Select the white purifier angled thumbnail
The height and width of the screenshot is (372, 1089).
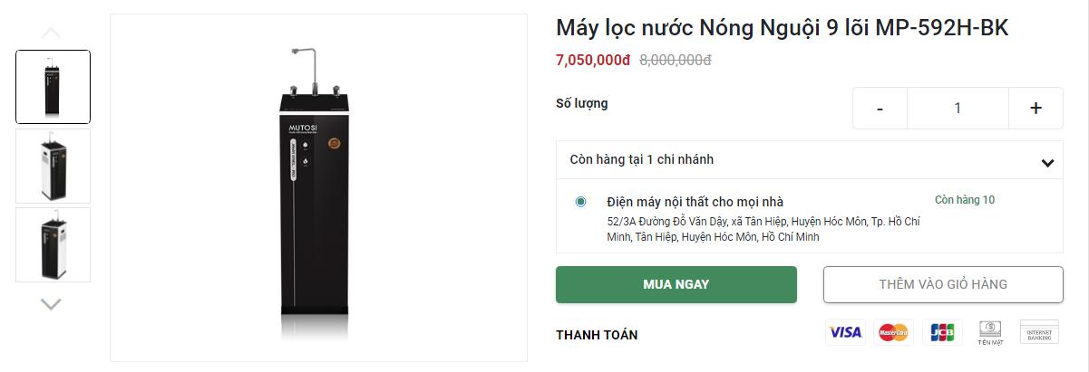pos(53,166)
